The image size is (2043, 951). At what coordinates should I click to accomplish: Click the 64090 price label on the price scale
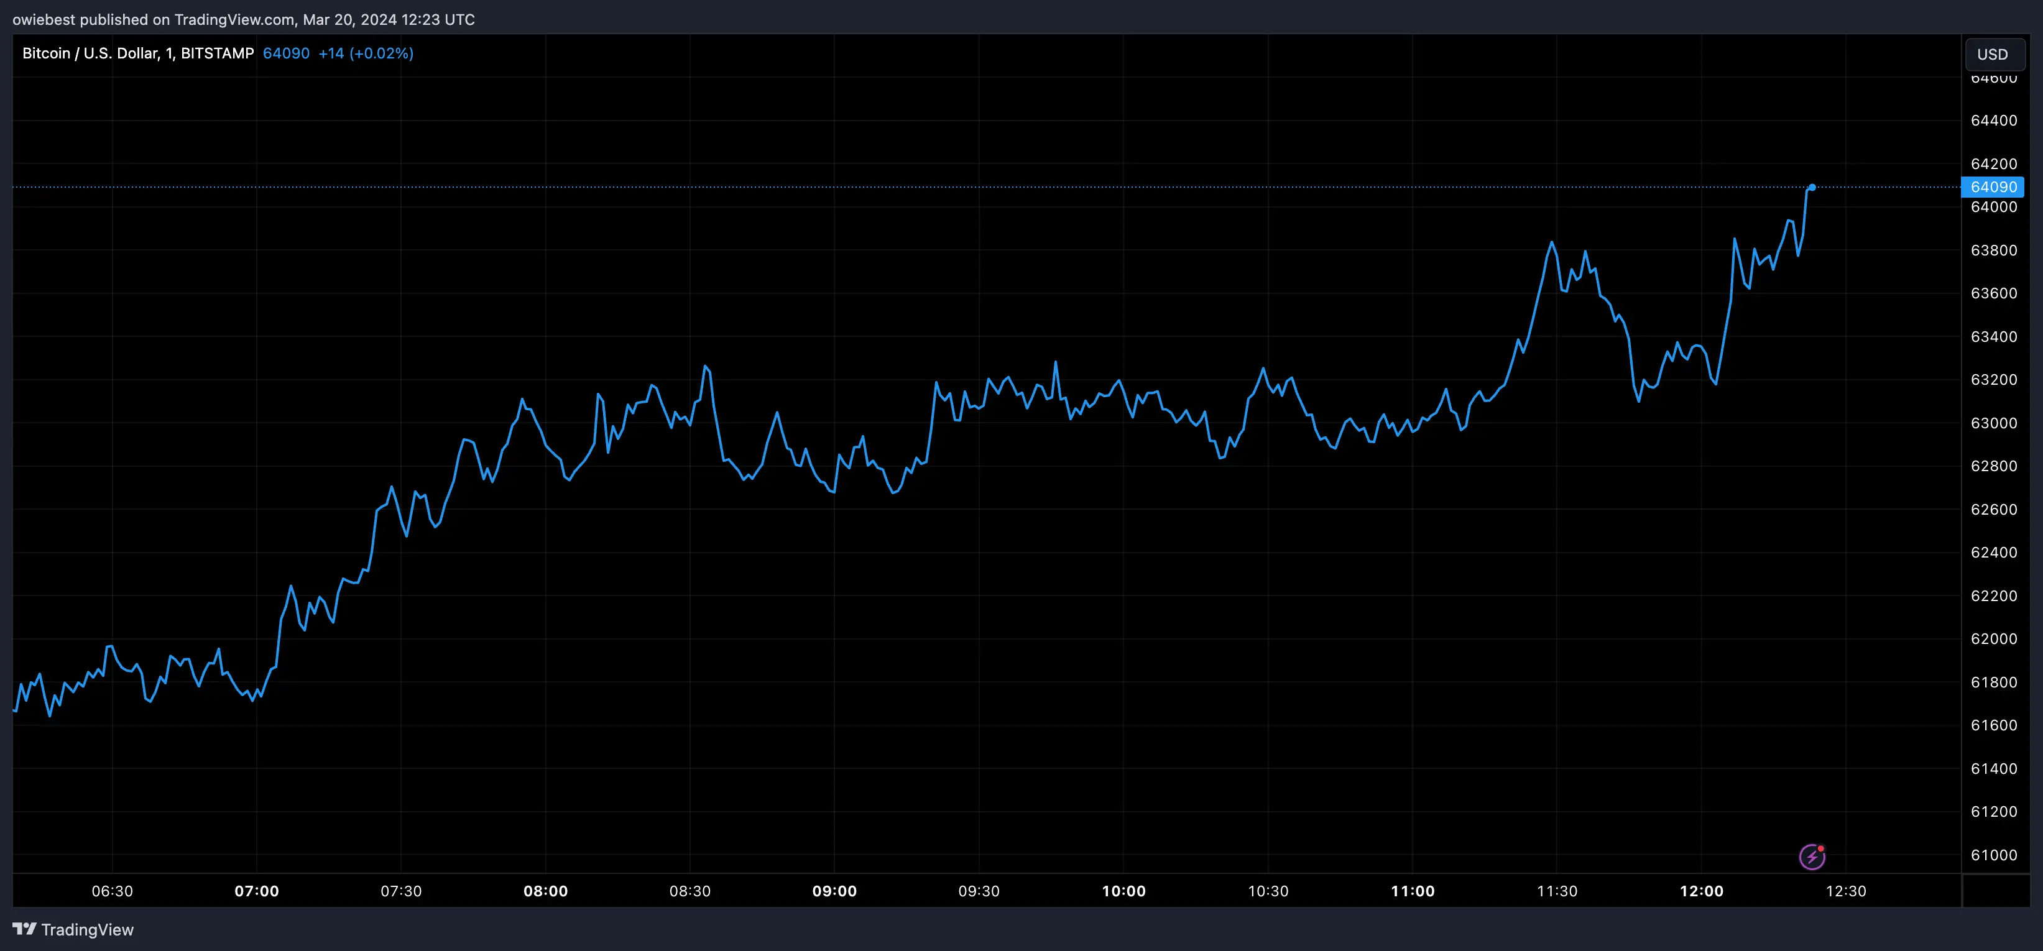1993,187
